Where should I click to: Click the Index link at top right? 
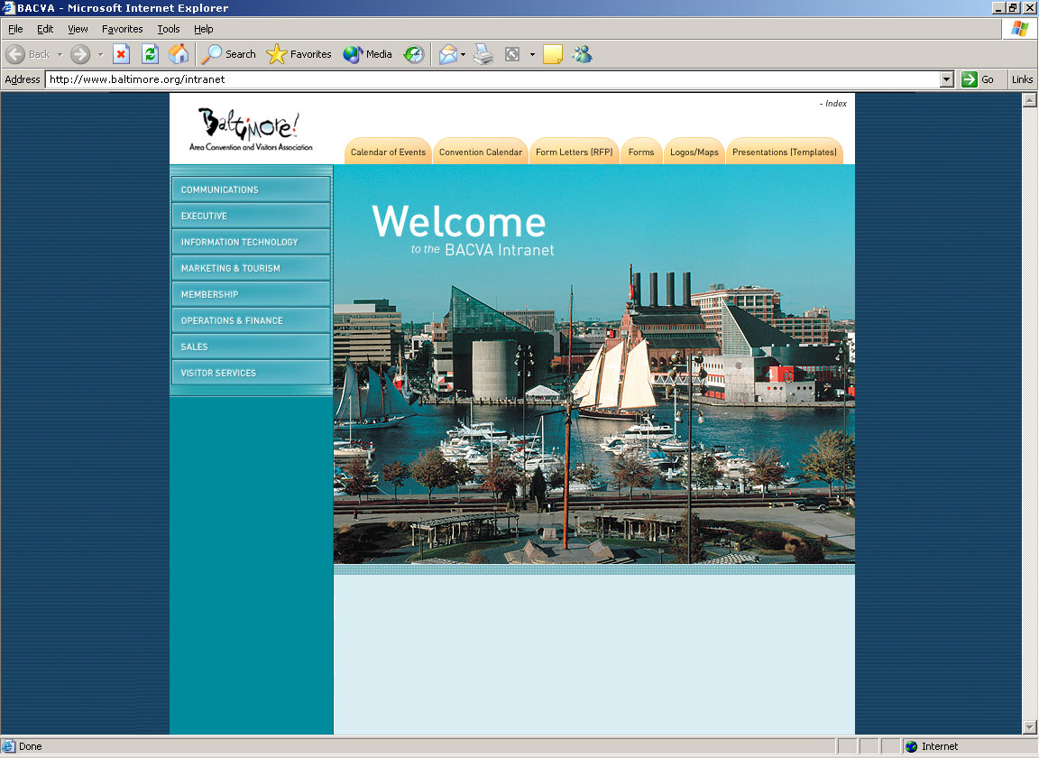pyautogui.click(x=835, y=104)
